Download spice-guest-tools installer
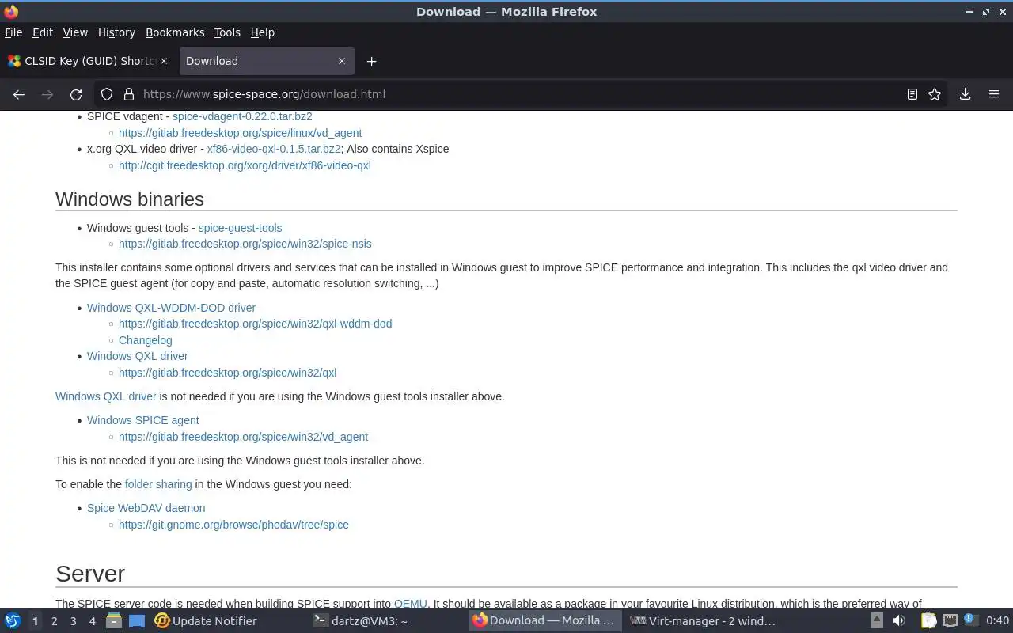 click(240, 228)
